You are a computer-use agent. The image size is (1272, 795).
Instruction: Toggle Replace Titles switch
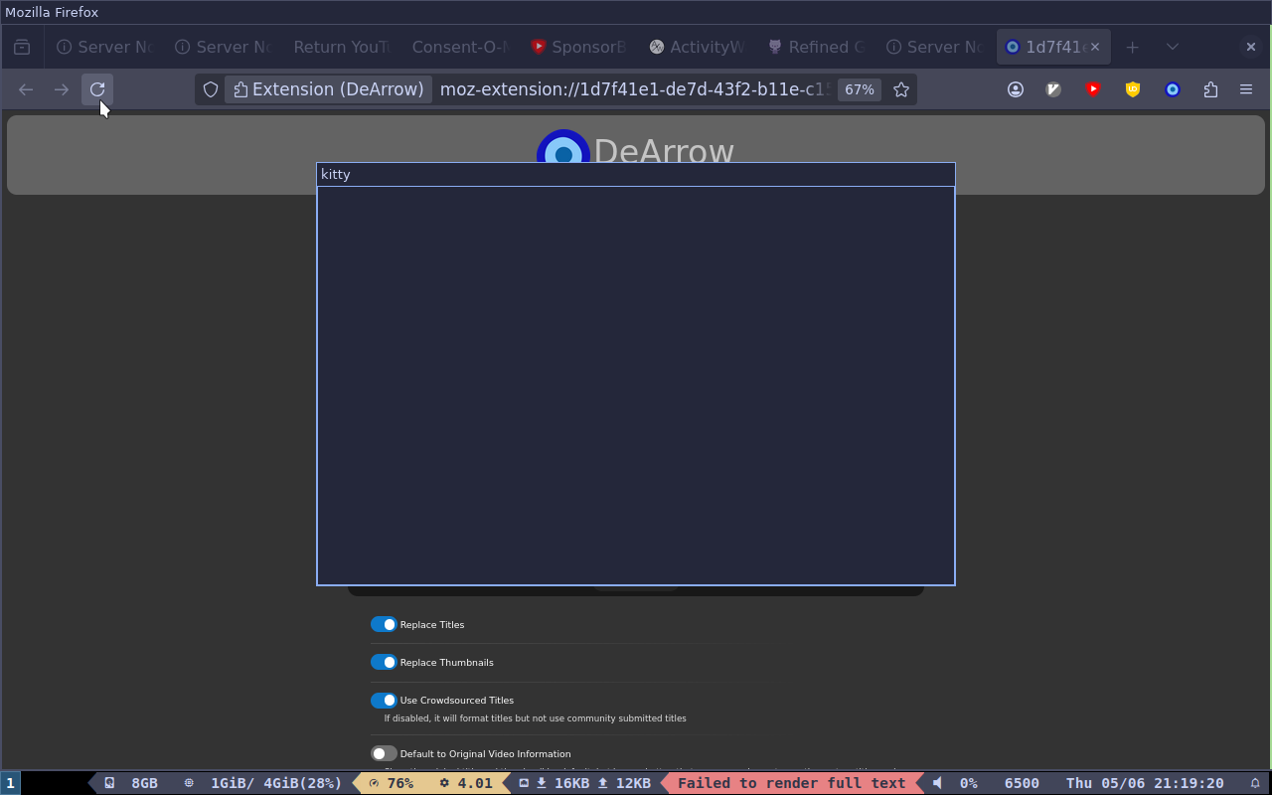coord(384,624)
